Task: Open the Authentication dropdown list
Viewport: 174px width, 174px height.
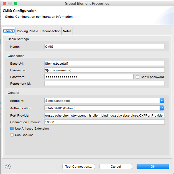Action: [x=162, y=108]
